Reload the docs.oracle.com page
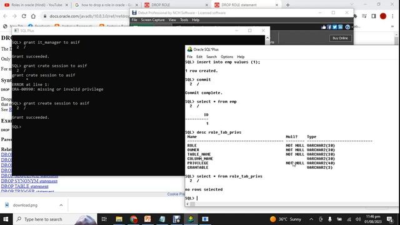The image size is (400, 225). point(24,16)
